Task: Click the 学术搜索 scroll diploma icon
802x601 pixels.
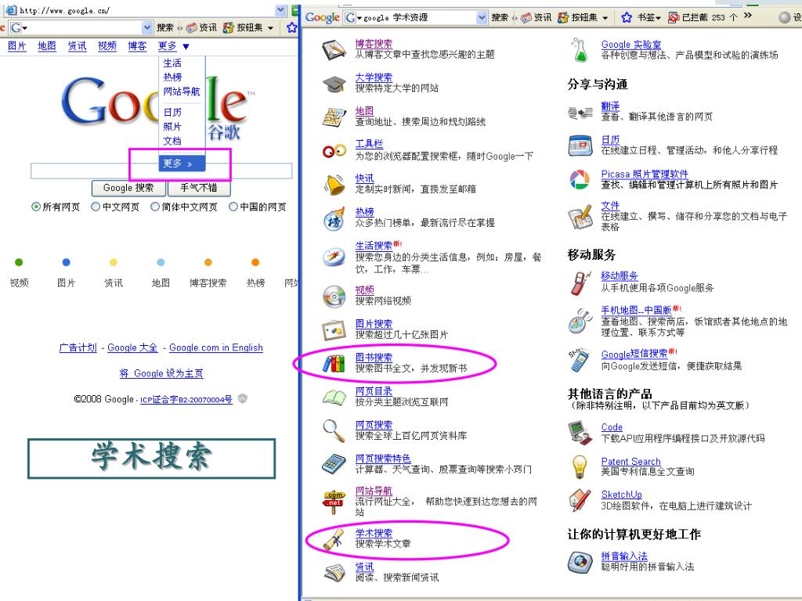Action: (334, 540)
